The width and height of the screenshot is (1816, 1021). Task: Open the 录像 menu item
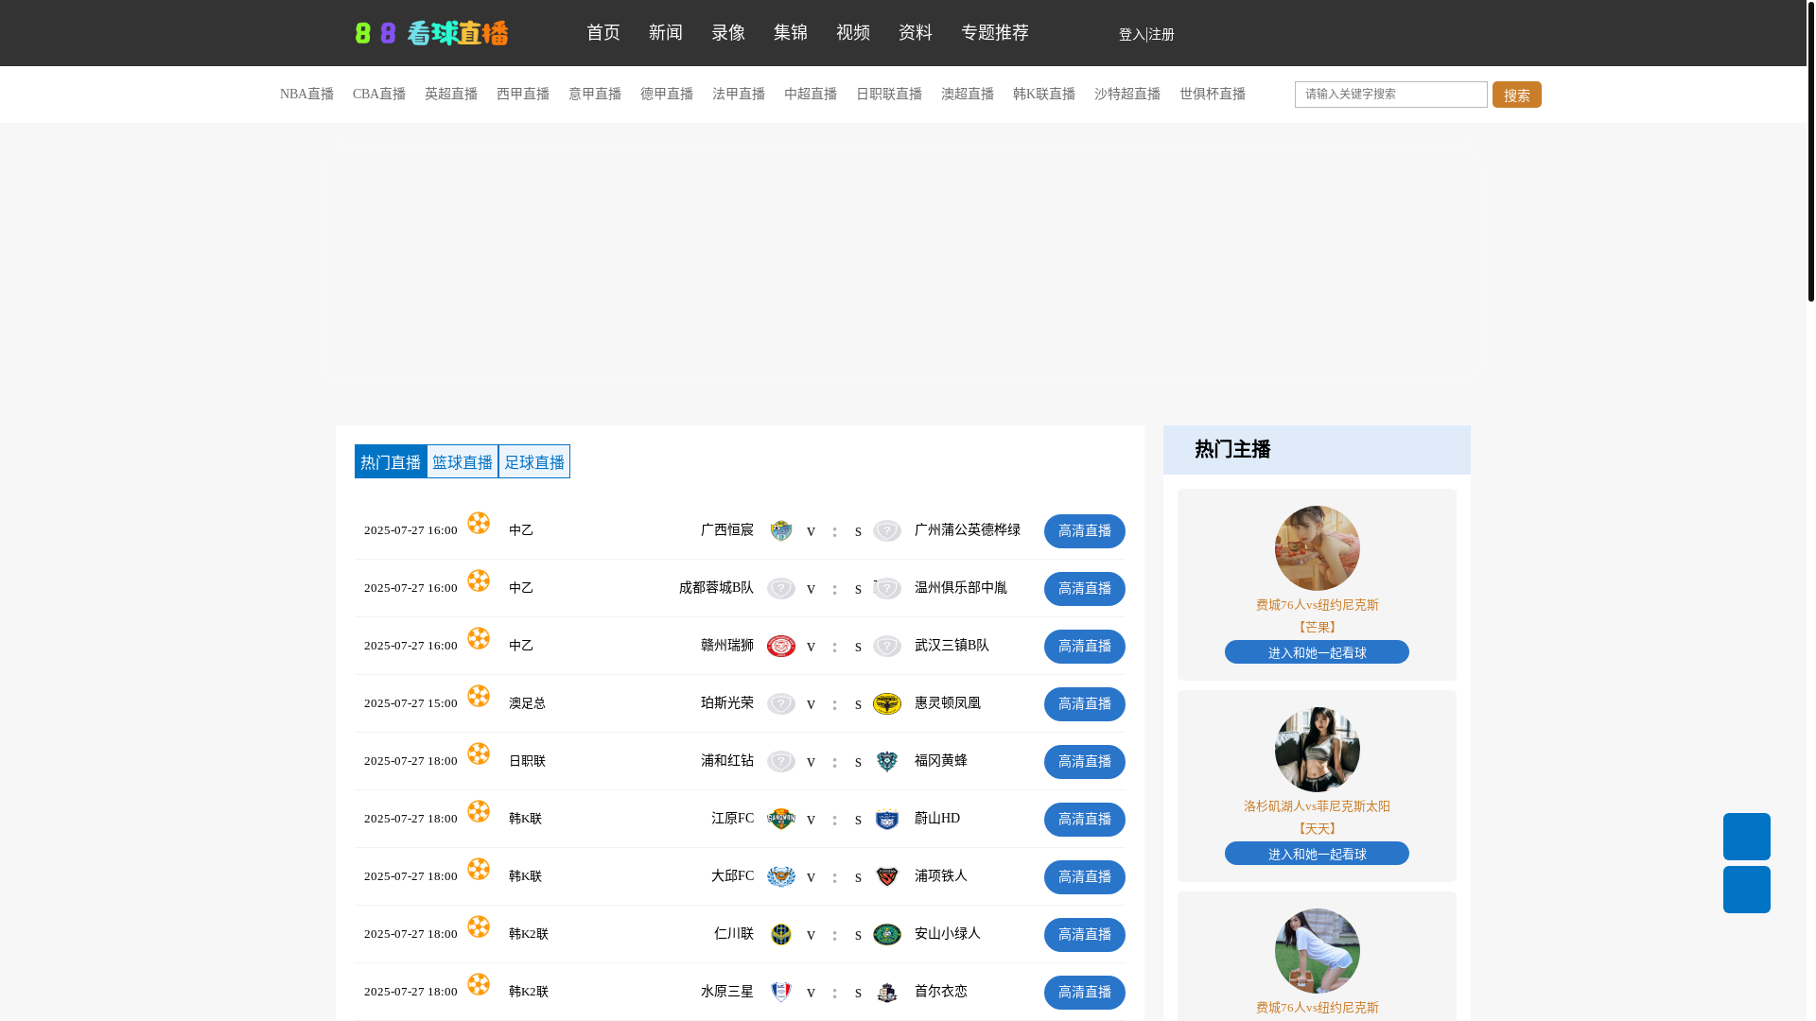click(728, 32)
